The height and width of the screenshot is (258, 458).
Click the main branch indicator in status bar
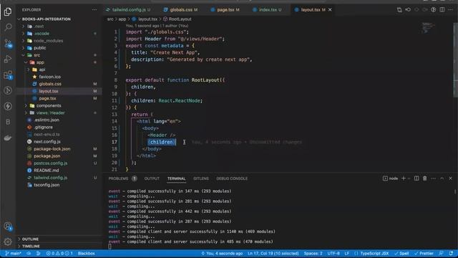[13, 253]
